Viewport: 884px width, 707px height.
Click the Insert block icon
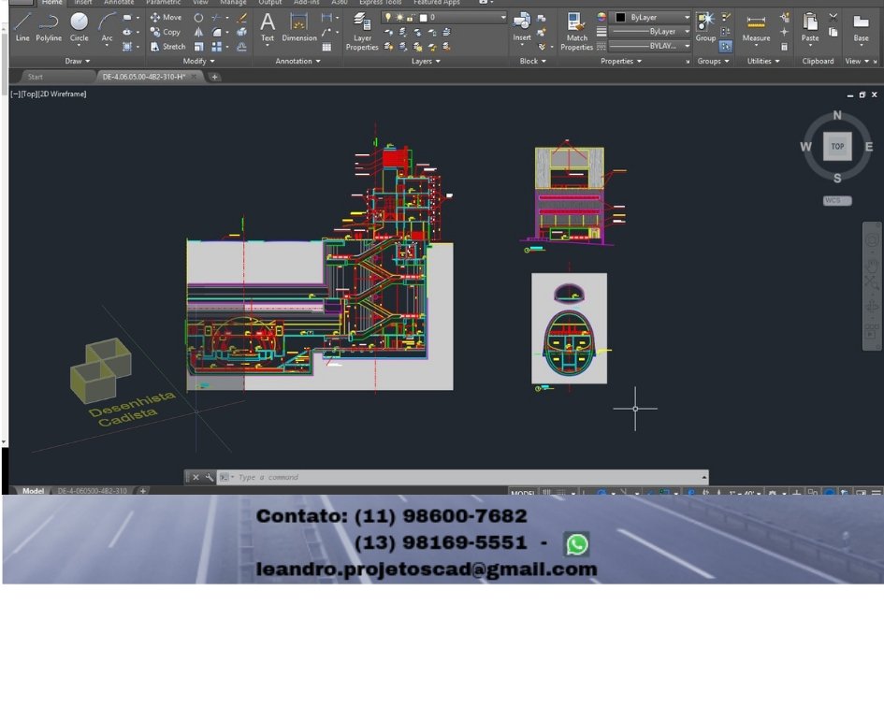pos(521,27)
